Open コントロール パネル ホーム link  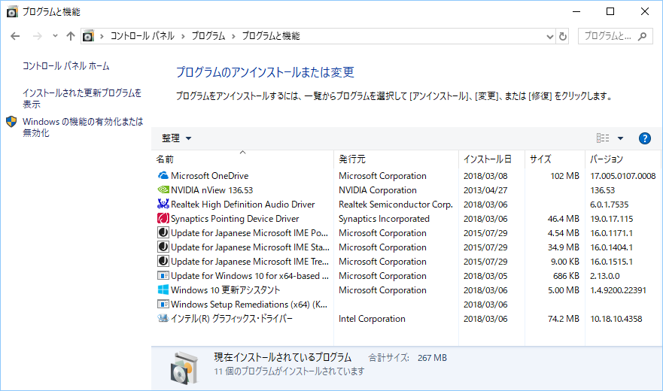[x=65, y=66]
